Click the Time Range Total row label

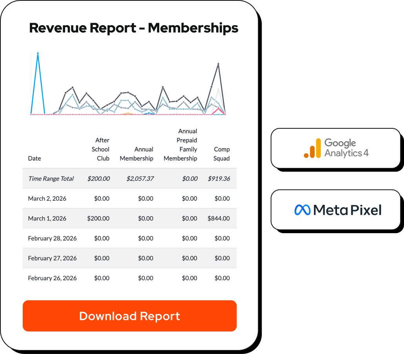click(x=51, y=179)
